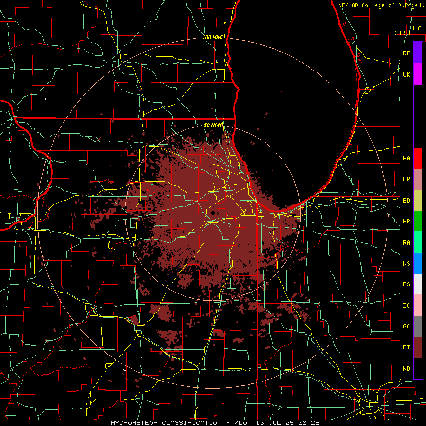Click the WS legend label
This screenshot has width=426, height=426.
pos(406,264)
